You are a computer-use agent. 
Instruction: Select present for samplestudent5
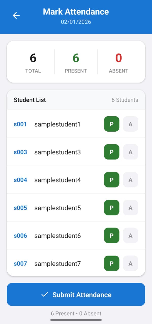111,208
